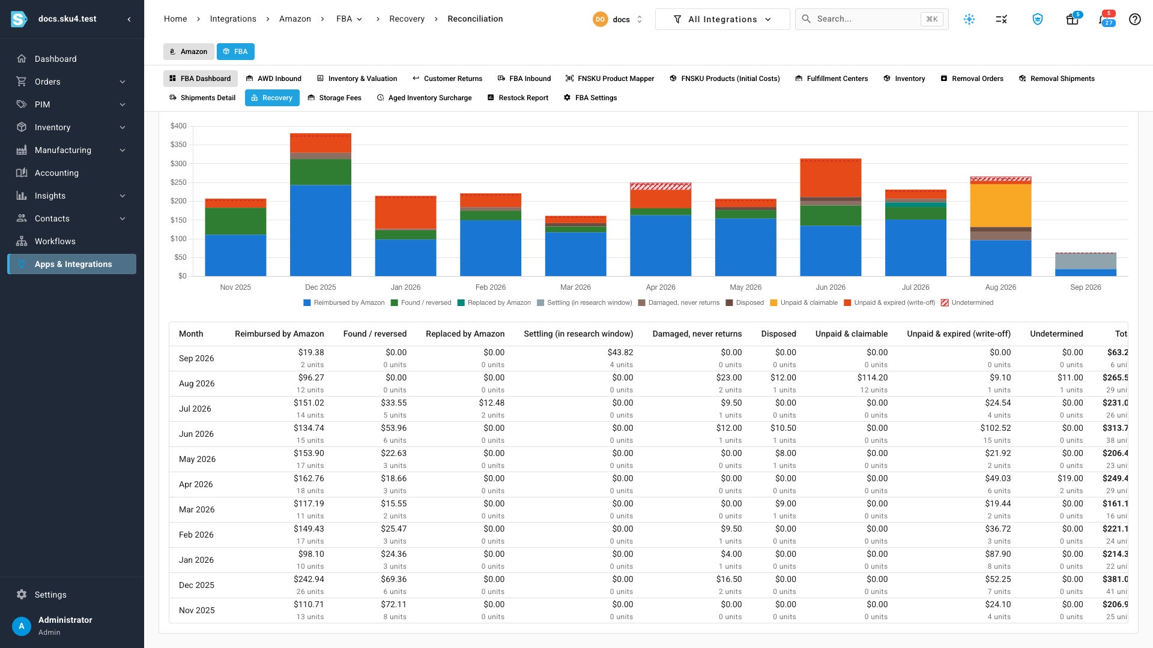Expand the Insights sidebar menu
The height and width of the screenshot is (648, 1153).
tap(71, 196)
